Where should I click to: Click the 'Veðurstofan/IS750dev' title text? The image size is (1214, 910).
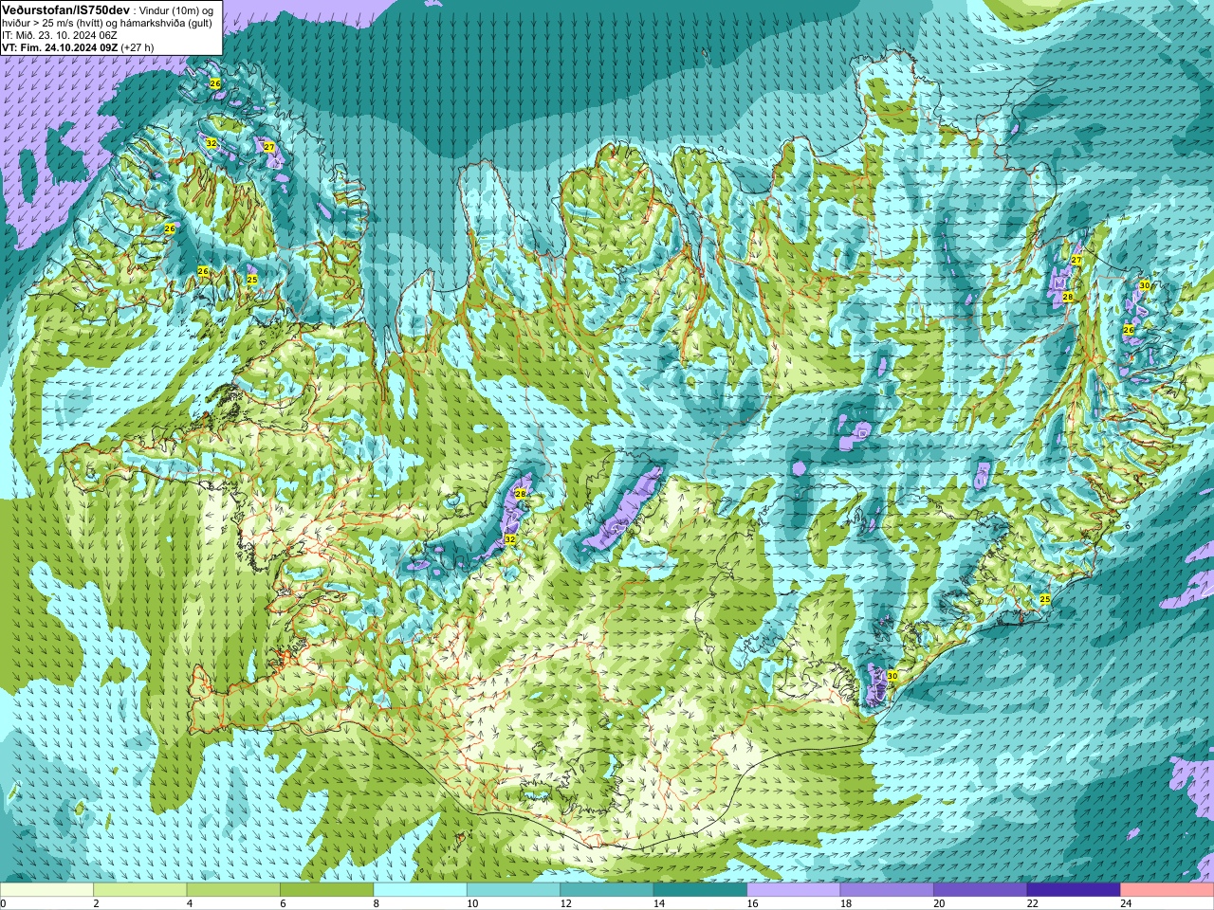65,9
